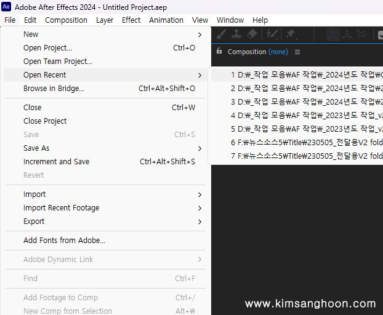
Task: Expand the Adobe Dynamic Link submenu
Action: click(x=105, y=260)
